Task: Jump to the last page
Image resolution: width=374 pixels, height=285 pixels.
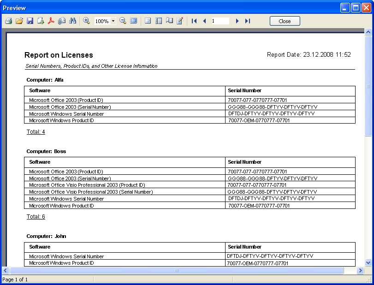Action: point(248,21)
